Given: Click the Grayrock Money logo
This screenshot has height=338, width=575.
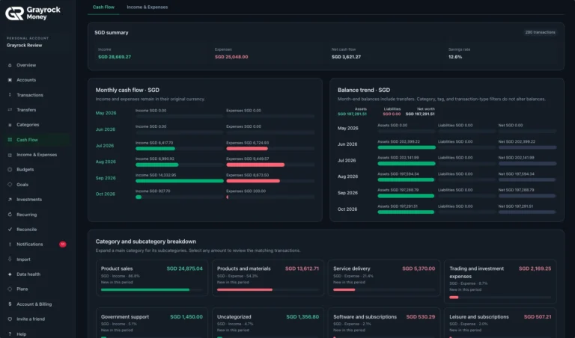Looking at the screenshot, I should click(x=33, y=13).
